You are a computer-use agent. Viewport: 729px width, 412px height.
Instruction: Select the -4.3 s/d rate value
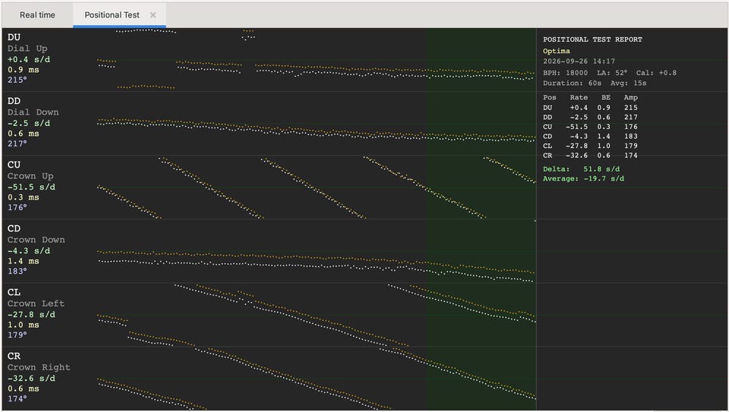coord(29,251)
